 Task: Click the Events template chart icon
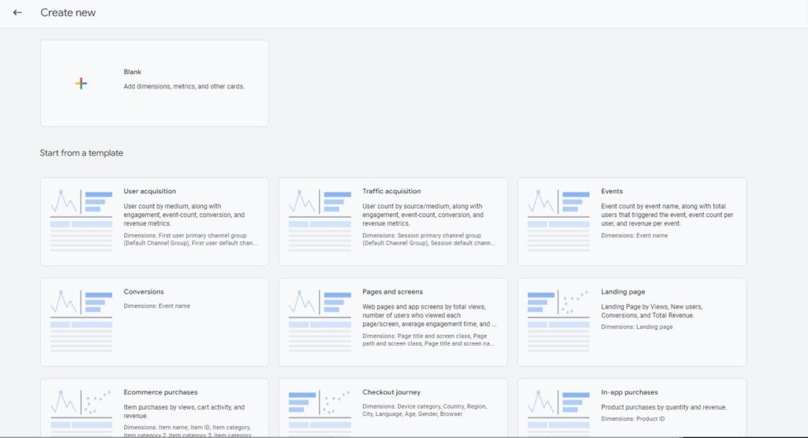[559, 221]
